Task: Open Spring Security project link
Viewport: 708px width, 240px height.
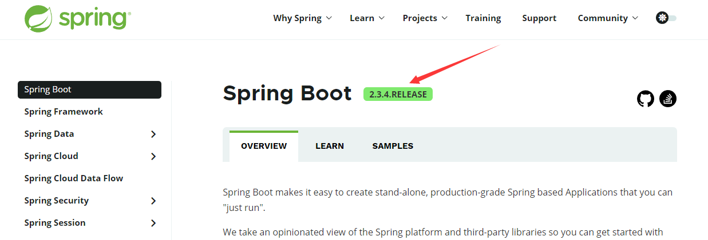Action: 57,201
